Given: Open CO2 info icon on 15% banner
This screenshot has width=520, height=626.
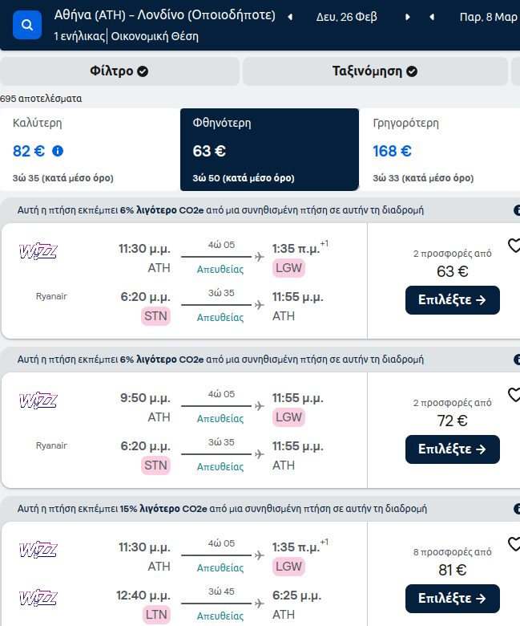Looking at the screenshot, I should [517, 509].
